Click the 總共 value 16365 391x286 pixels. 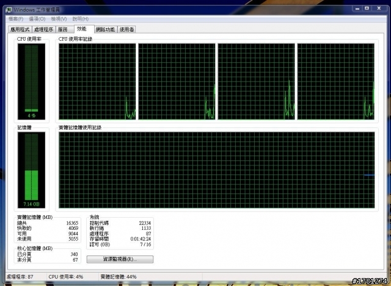[x=72, y=223]
